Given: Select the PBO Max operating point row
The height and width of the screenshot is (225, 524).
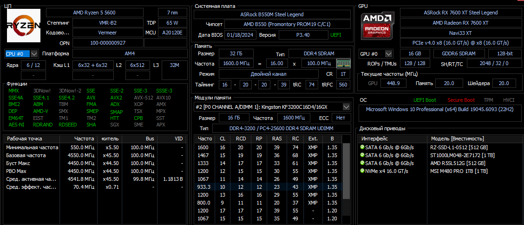Looking at the screenshot, I should (x=94, y=171).
